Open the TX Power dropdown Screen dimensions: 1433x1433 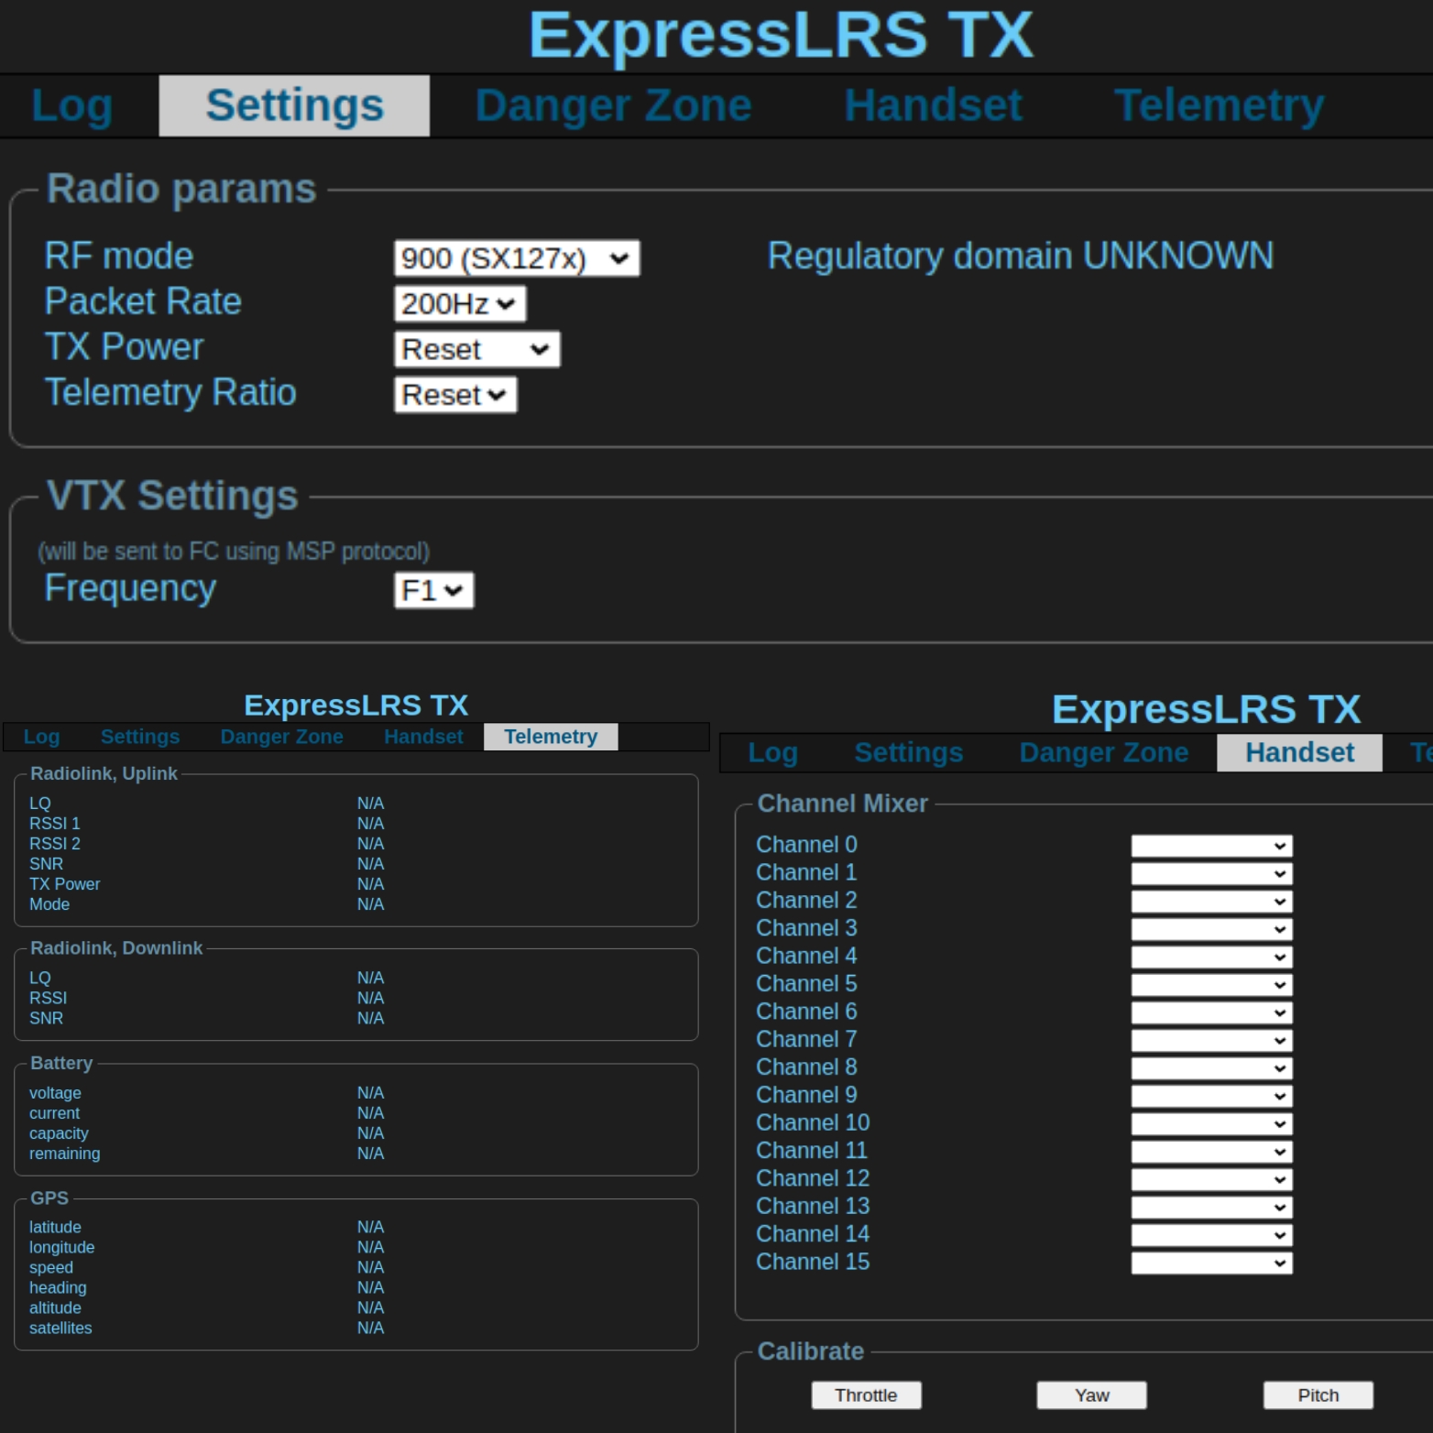click(x=476, y=349)
